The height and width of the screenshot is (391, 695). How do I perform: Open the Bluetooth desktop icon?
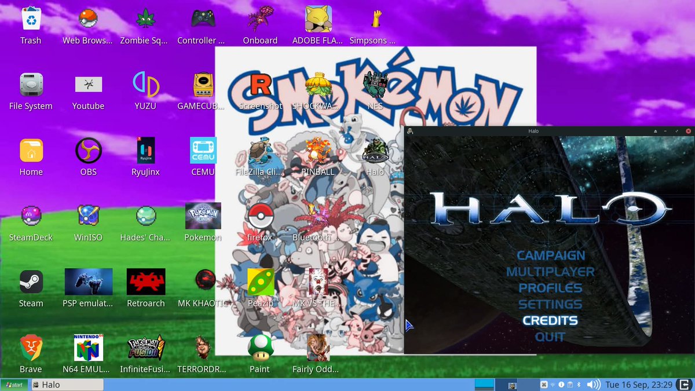tap(317, 216)
